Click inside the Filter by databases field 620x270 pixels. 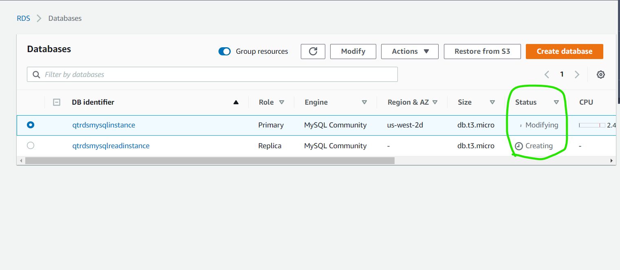[x=163, y=74]
